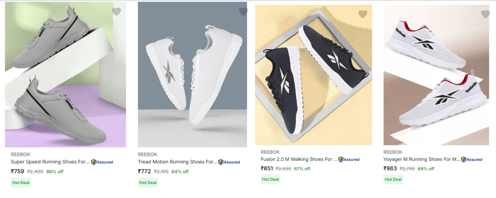Open Super Speed Running Shoes product title
The height and width of the screenshot is (198, 496).
tap(50, 162)
